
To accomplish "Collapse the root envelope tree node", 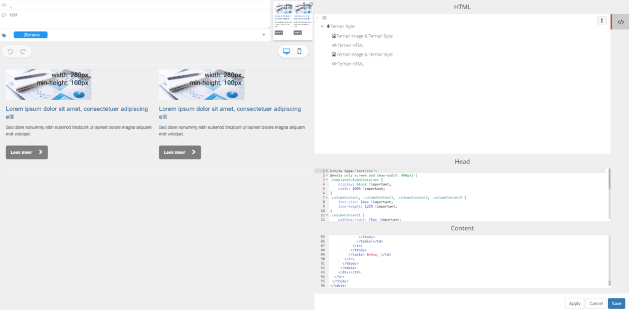I will pos(318,18).
